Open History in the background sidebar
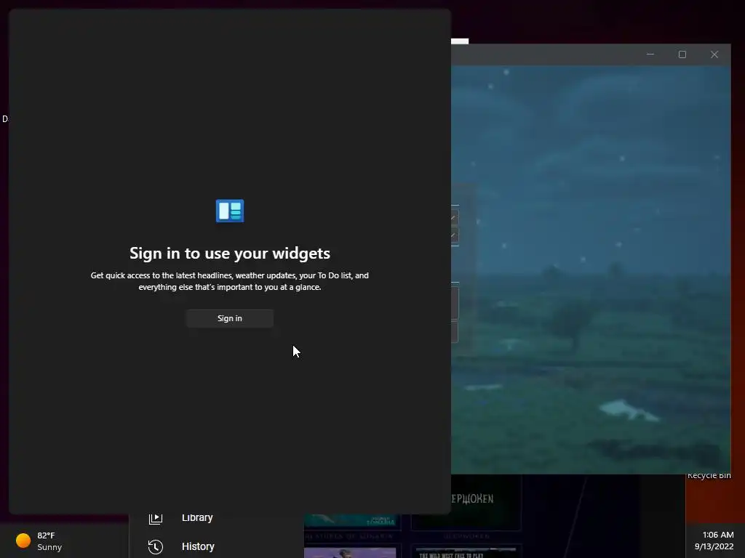 (x=198, y=546)
